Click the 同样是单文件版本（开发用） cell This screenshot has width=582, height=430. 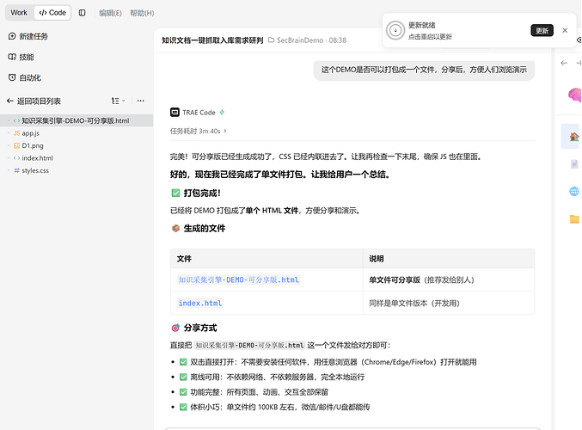pos(449,303)
